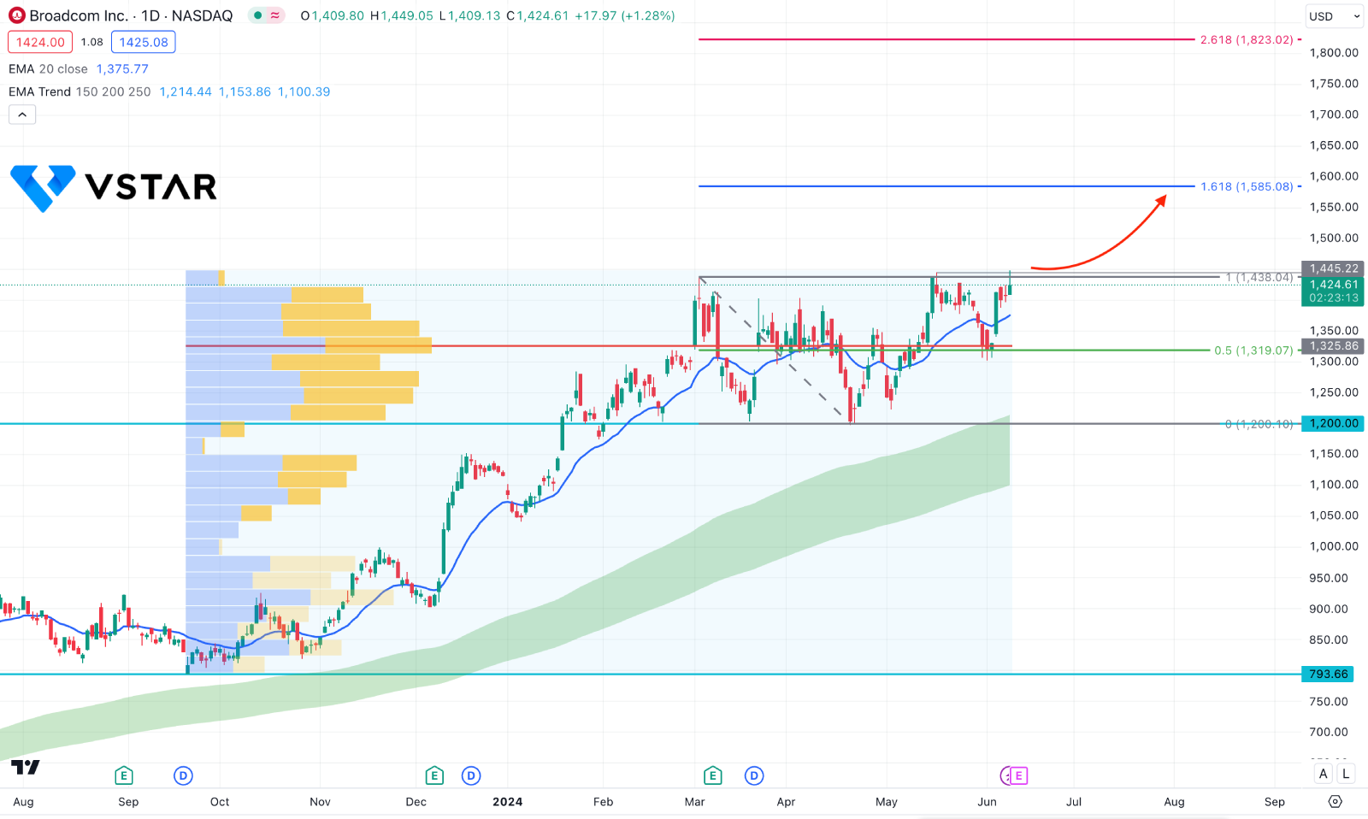Click the cyan 793.66 price label

pyautogui.click(x=1328, y=674)
